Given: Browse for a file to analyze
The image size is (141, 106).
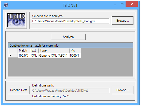Looking at the screenshot, I should point(123,21).
